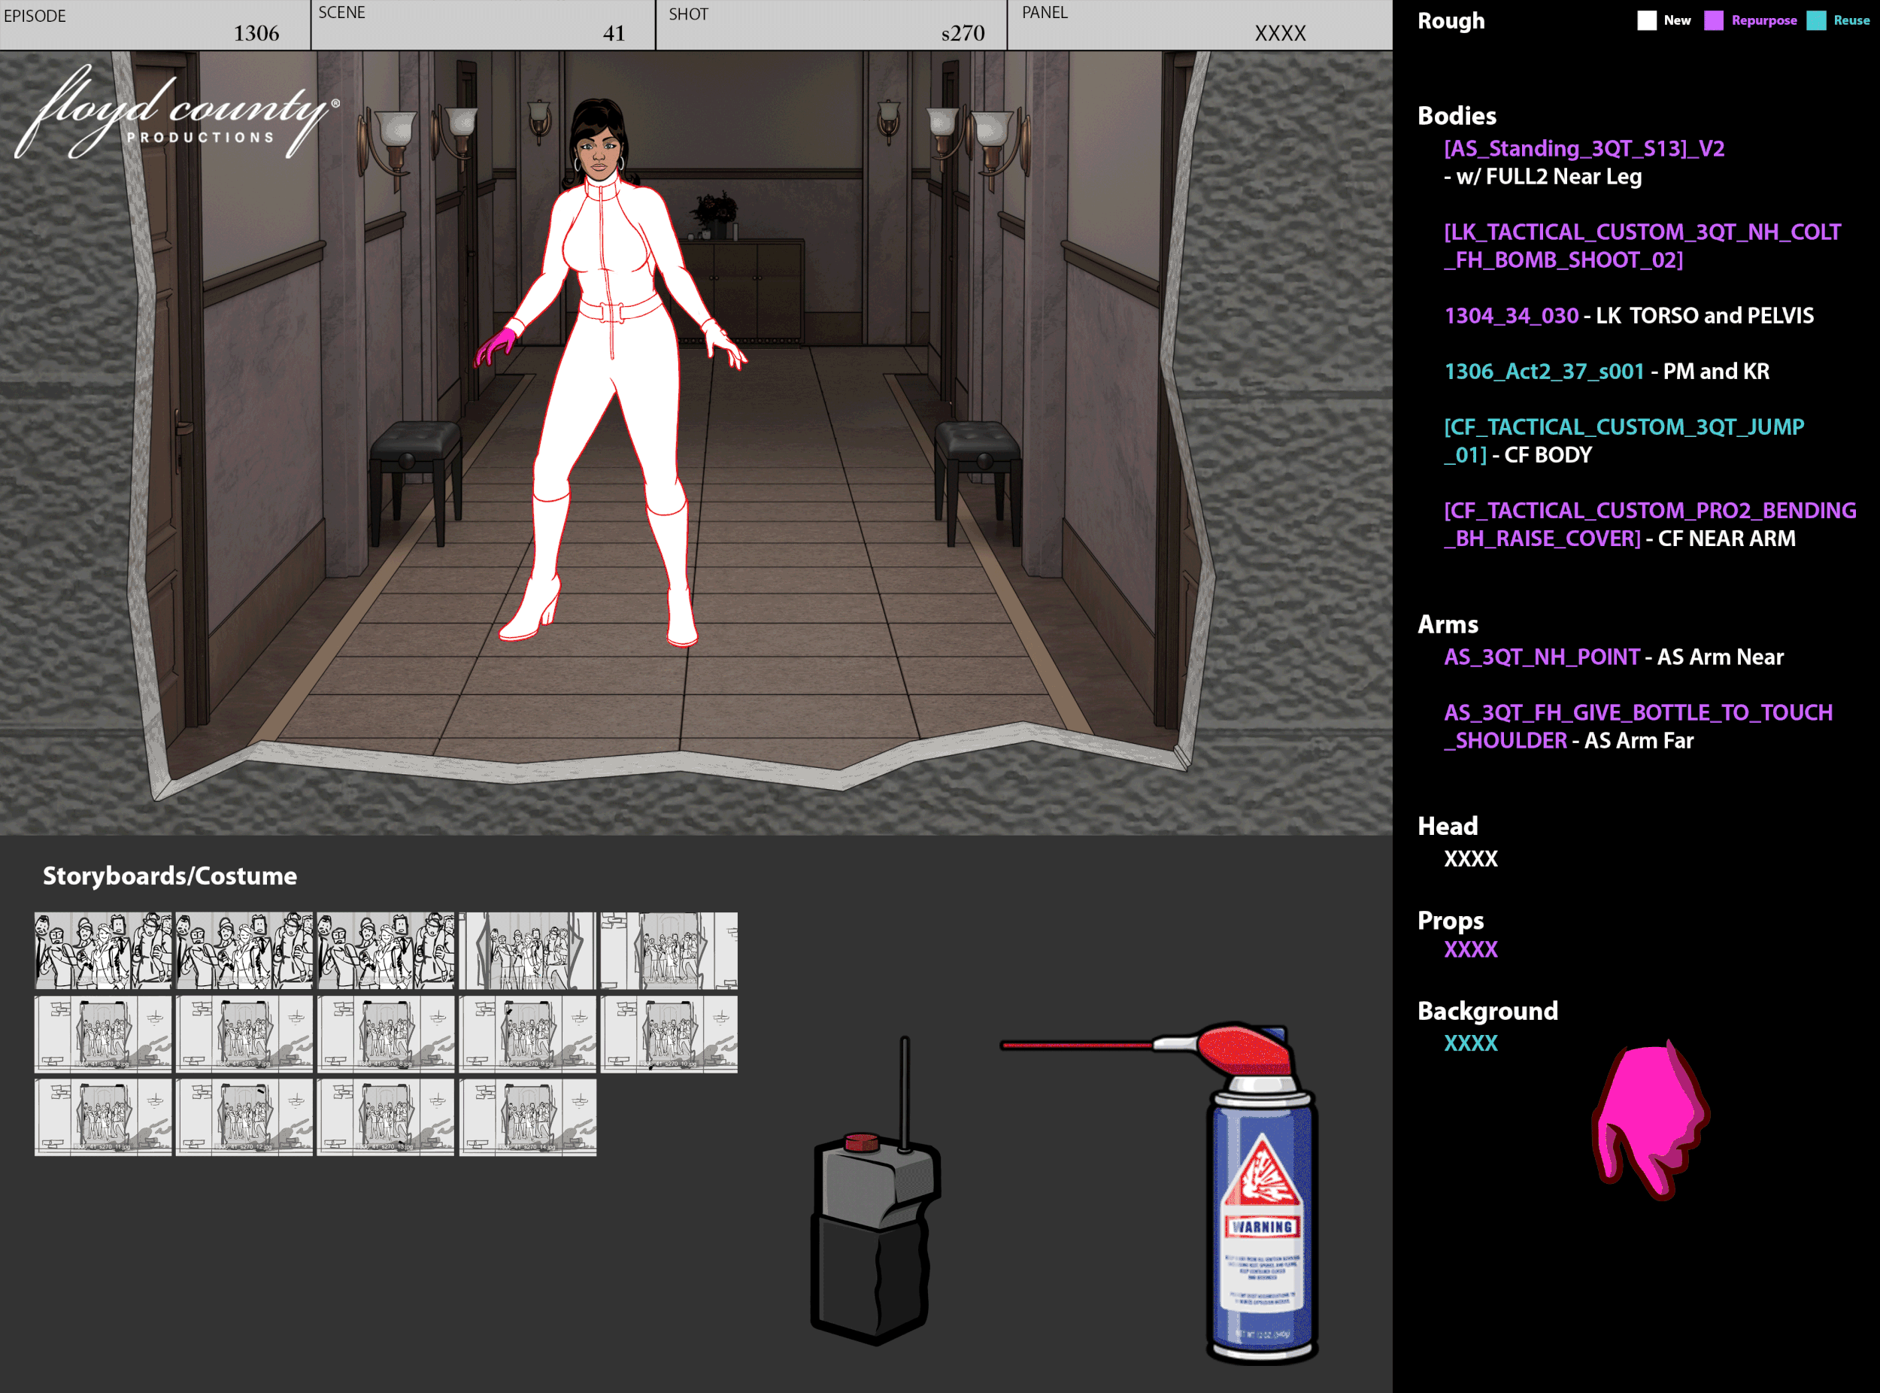The image size is (1880, 1393).
Task: Select the large pink hand on black panel
Action: pos(1650,1119)
